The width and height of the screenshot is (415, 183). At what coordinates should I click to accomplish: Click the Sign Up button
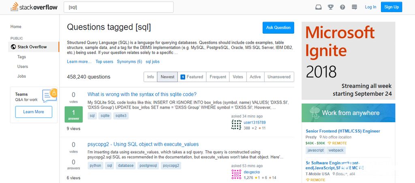pyautogui.click(x=391, y=7)
